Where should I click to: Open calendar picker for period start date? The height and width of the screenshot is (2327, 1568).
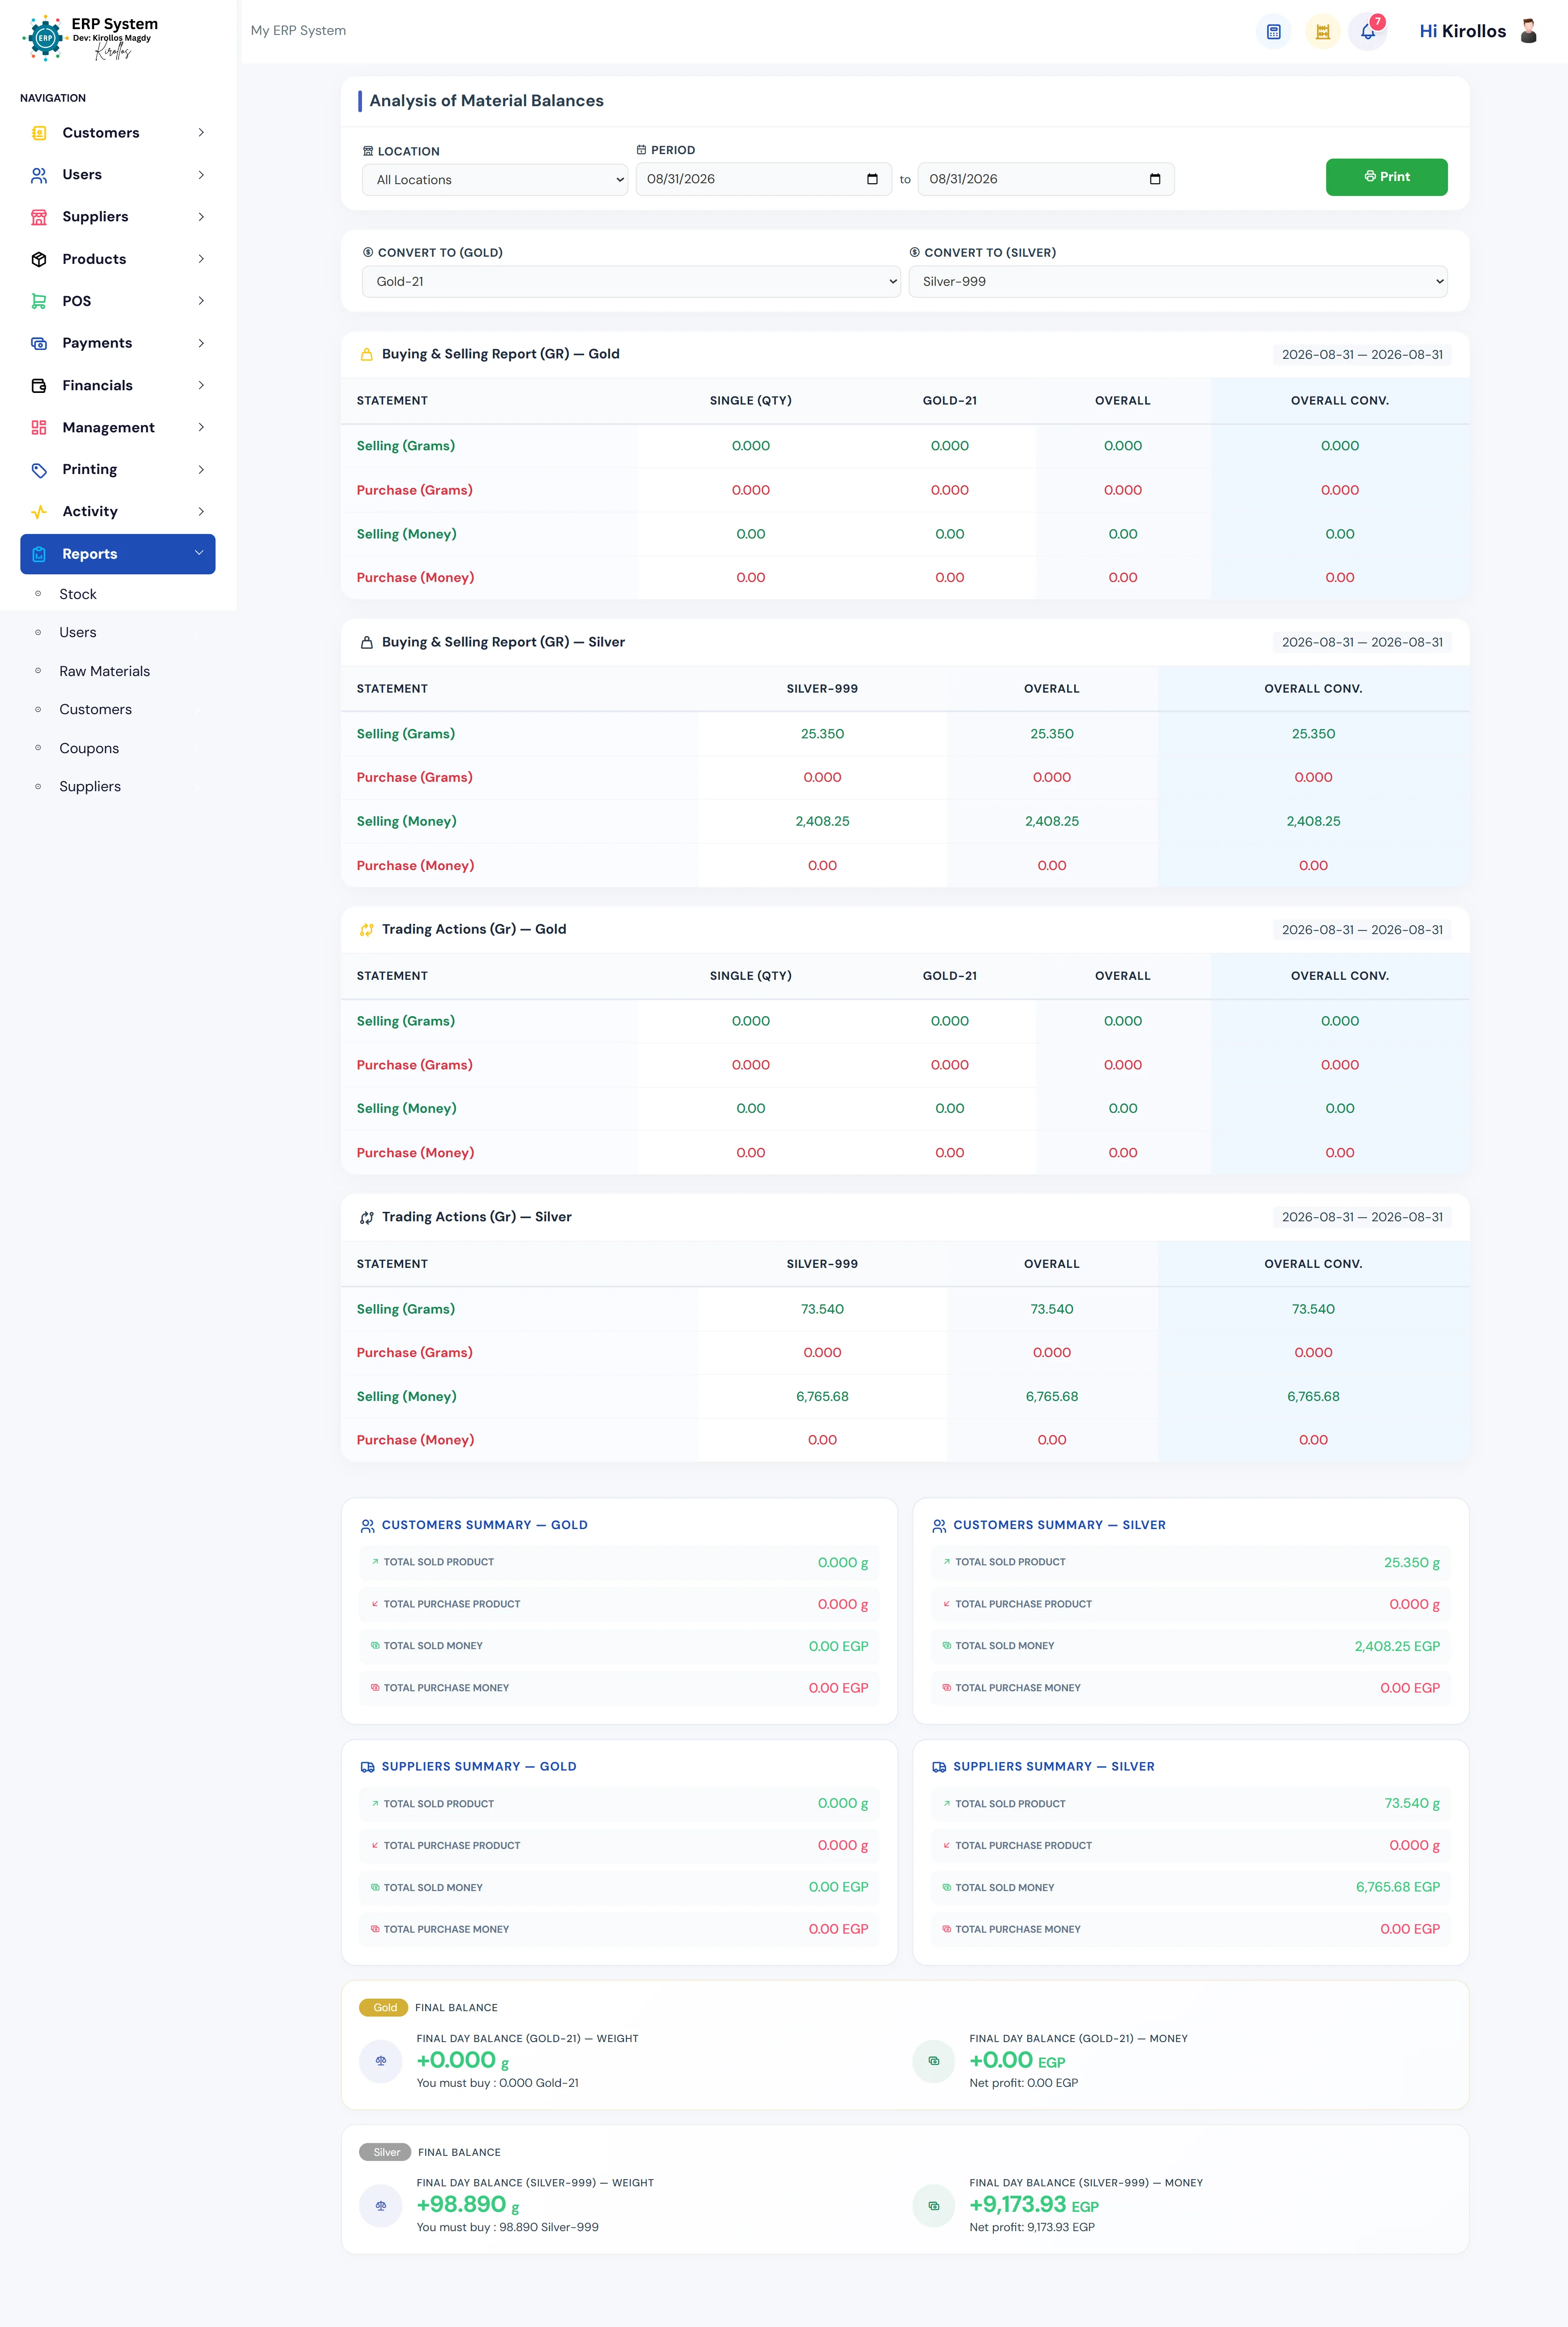click(872, 179)
